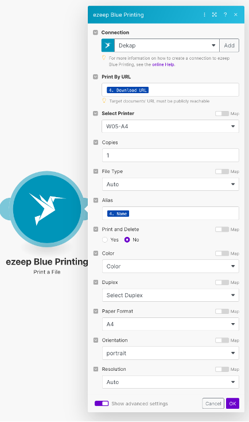This screenshot has width=249, height=422.
Task: Click the collapse icon next to Alias
Action: tap(96, 200)
